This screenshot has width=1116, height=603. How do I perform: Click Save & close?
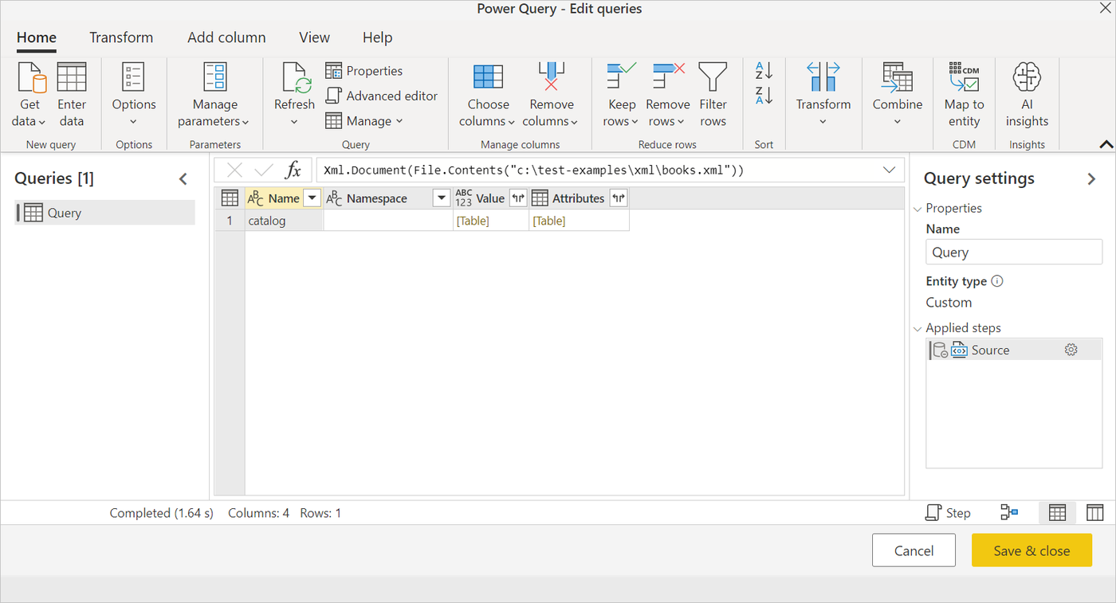(1032, 550)
